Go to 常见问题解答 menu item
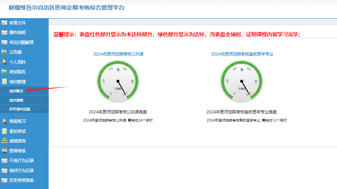This screenshot has width=337, height=189. [21, 42]
